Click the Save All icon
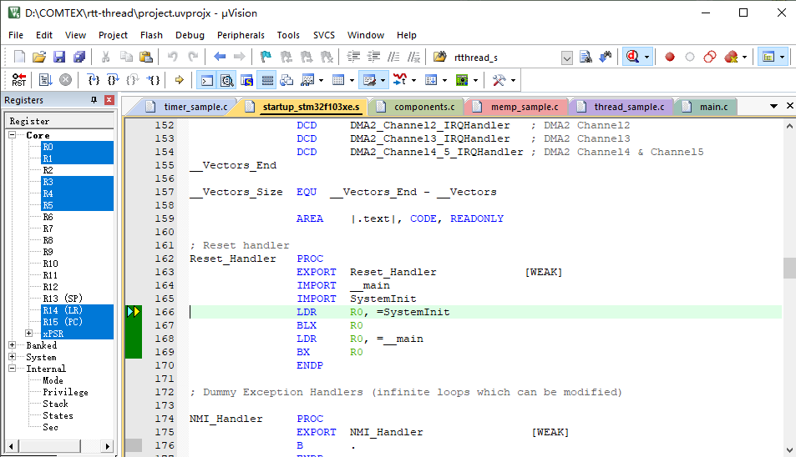 (x=79, y=57)
